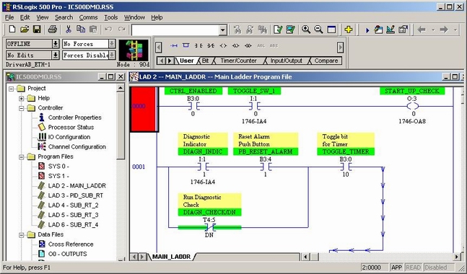This screenshot has width=467, height=274.
Task: Collapse the Controller tree folder
Action: 21,108
